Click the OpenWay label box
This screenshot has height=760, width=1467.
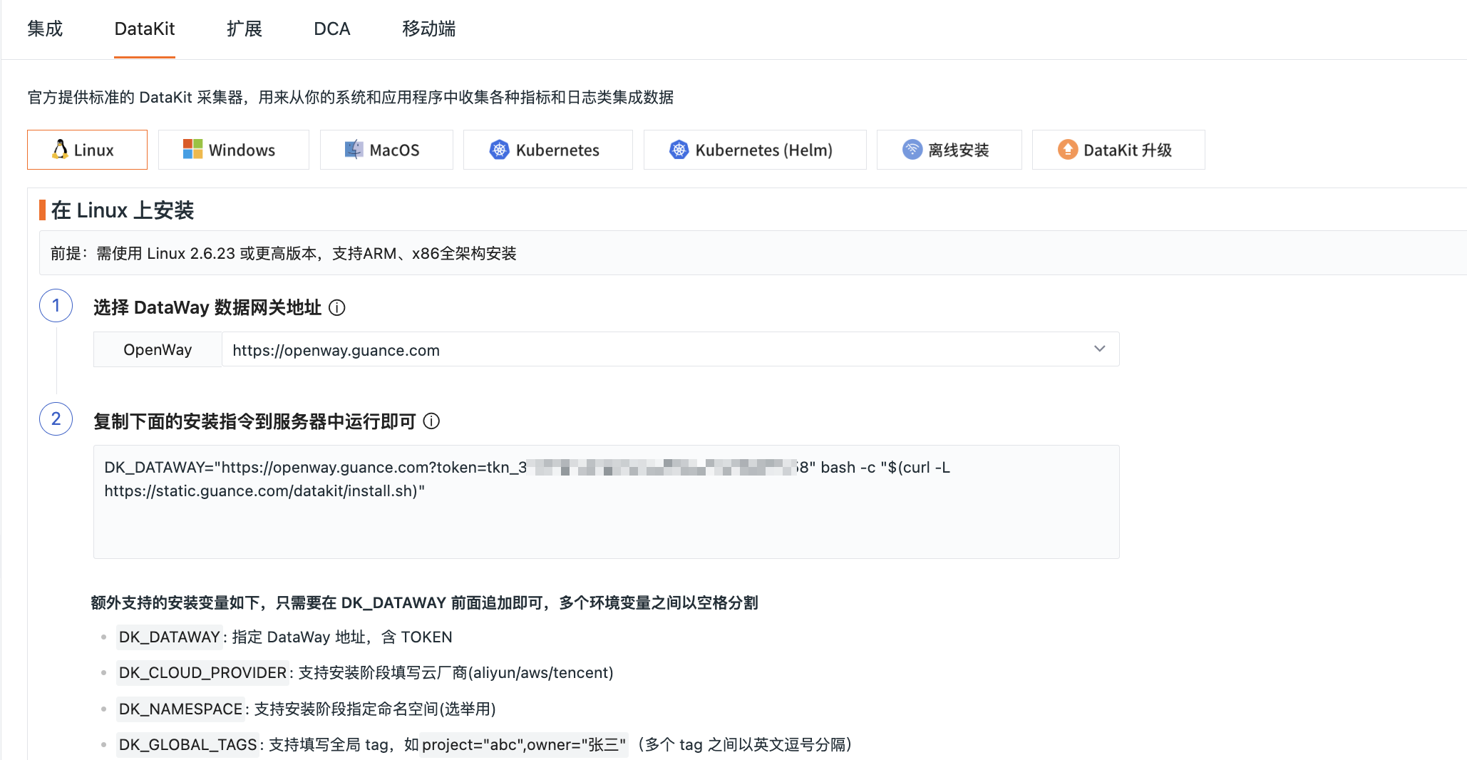pos(158,349)
